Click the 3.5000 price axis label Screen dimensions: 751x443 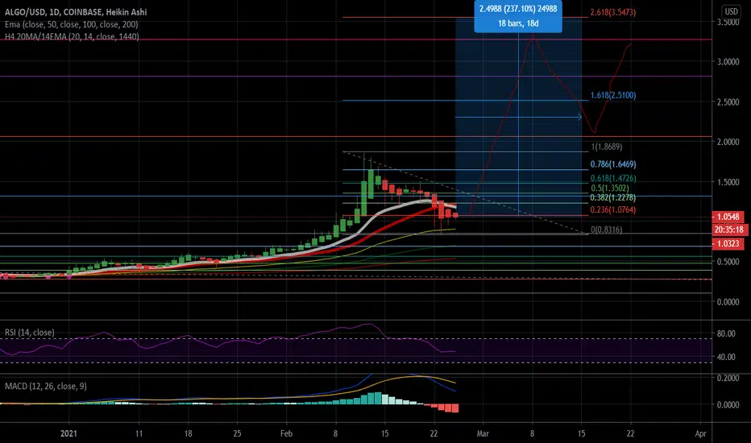pyautogui.click(x=728, y=22)
